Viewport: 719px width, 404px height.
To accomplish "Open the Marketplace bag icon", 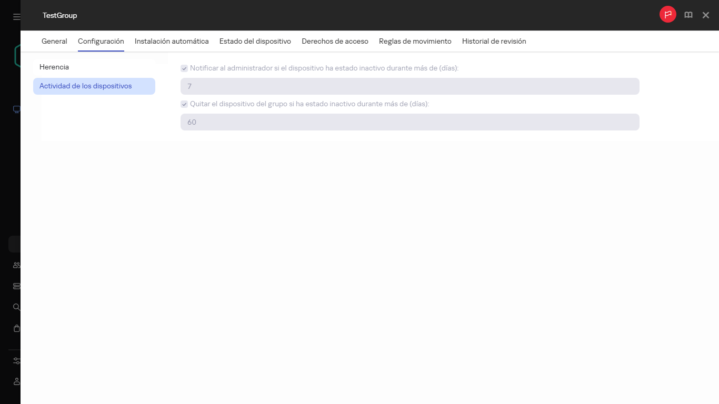I will [15, 328].
